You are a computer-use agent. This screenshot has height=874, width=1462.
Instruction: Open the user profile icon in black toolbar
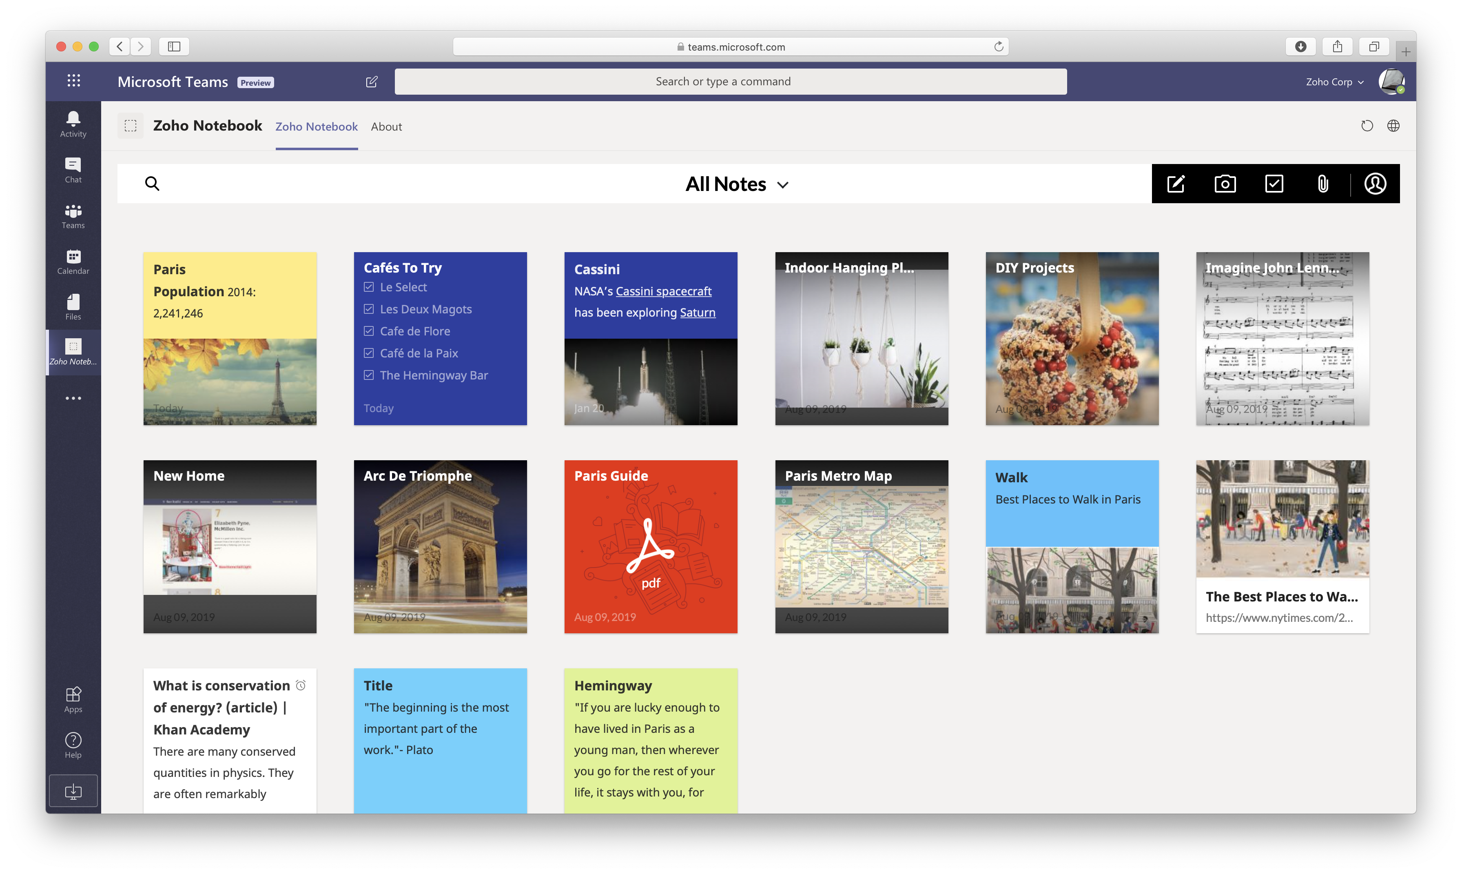point(1375,184)
